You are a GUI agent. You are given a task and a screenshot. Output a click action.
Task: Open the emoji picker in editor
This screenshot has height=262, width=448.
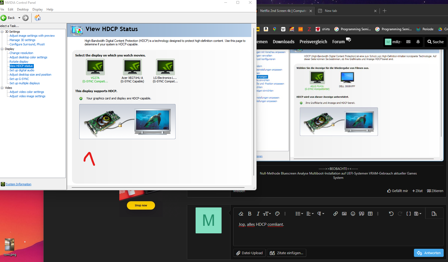[353, 214]
